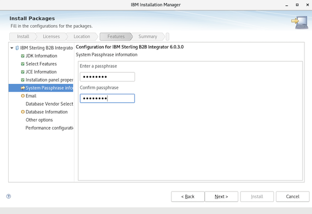Click the 'Configuration for IBM Sterling B2B Integrator 6.0.3.0' heading
The height and width of the screenshot is (214, 312).
click(x=129, y=47)
